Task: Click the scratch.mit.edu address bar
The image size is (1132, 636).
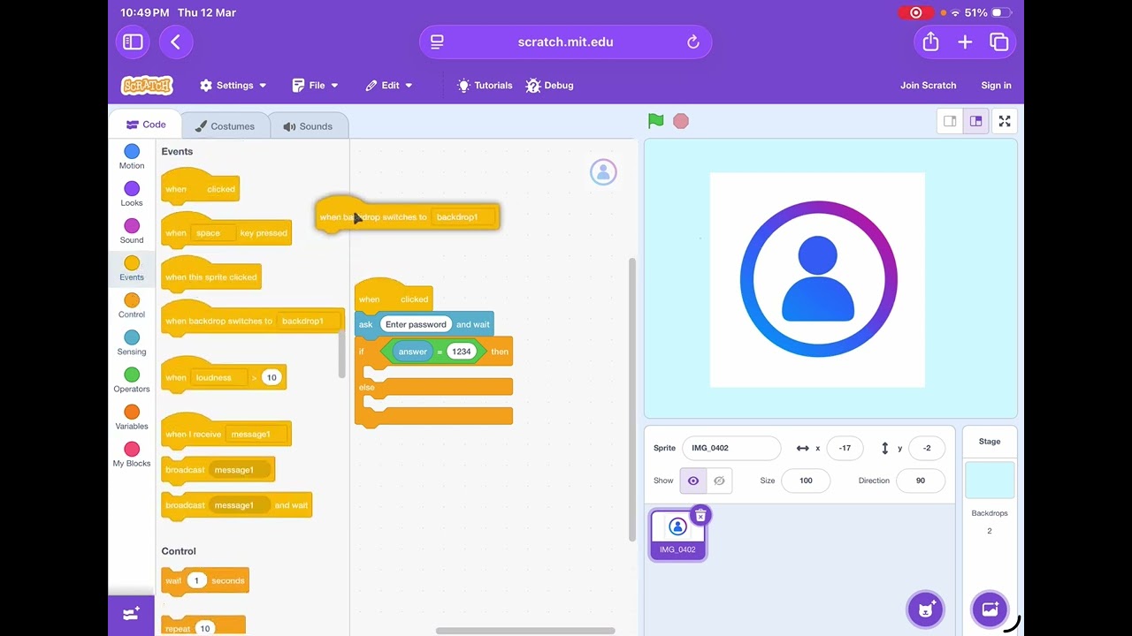Action: pos(565,42)
